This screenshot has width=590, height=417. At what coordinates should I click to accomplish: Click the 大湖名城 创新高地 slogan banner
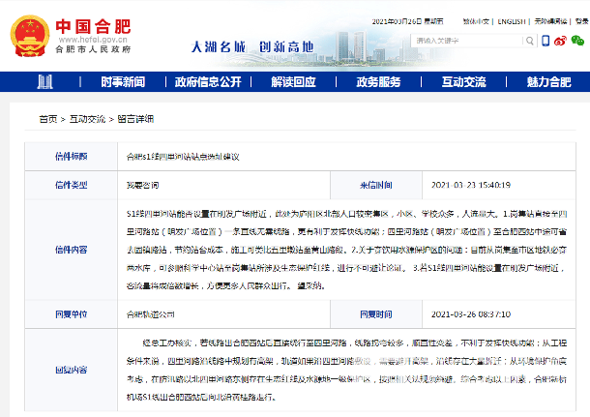coord(252,47)
